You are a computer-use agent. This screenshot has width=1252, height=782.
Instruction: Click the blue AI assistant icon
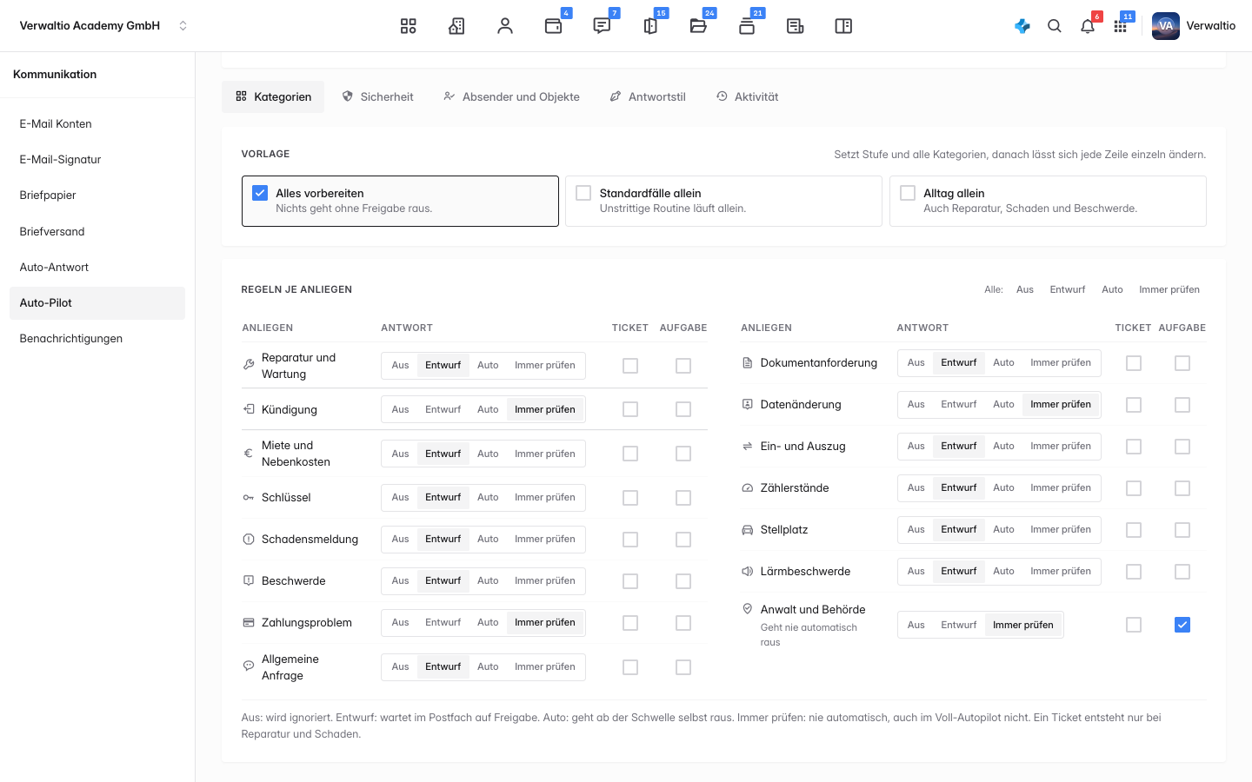(1022, 26)
